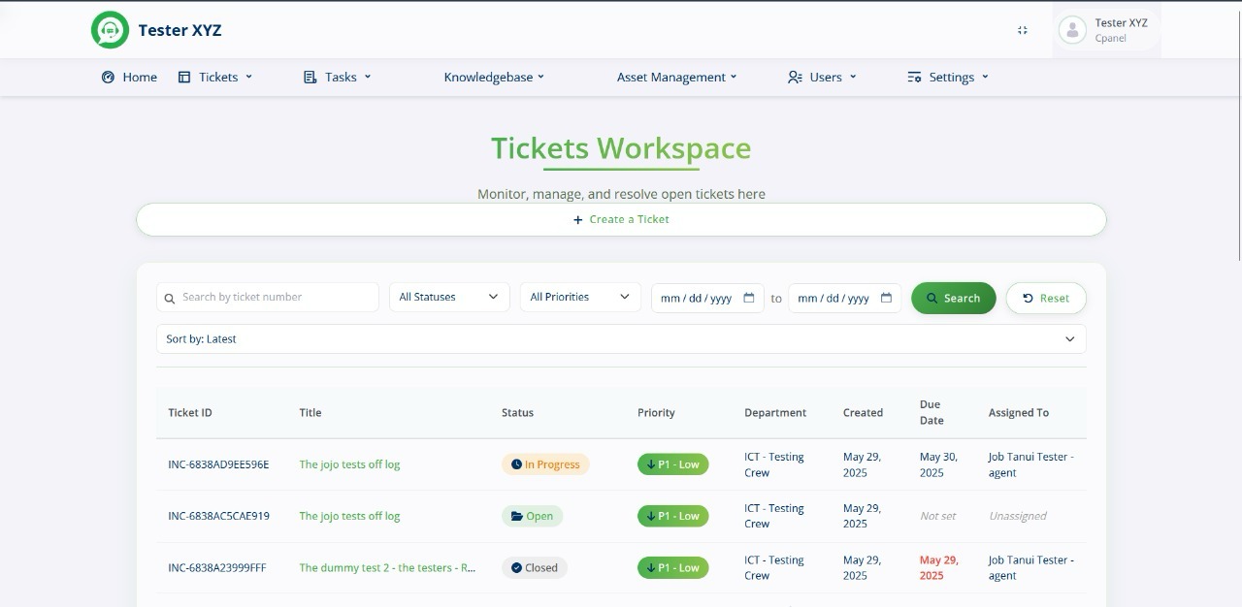This screenshot has height=607, width=1242.
Task: Click the Tester XYZ brand name
Action: (x=180, y=30)
